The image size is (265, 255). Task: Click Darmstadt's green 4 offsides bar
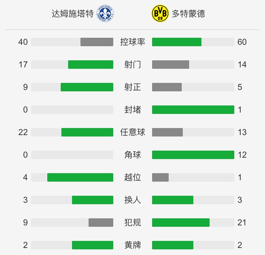pos(80,177)
